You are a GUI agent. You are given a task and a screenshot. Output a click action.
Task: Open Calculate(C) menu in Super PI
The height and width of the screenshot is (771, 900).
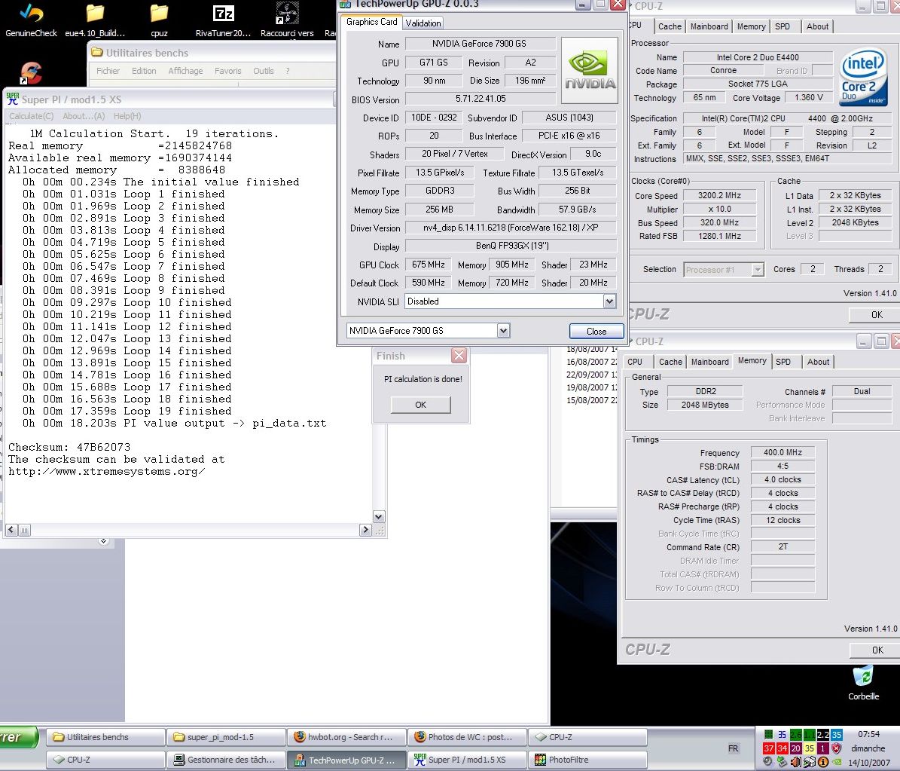[x=31, y=116]
